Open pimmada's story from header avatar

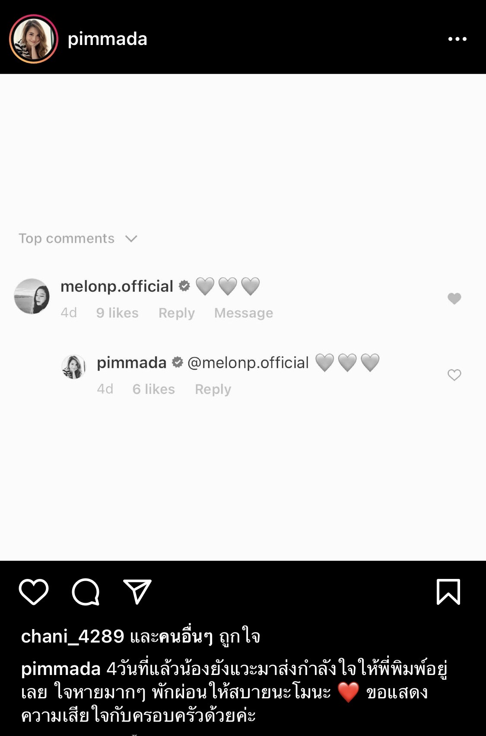33,39
